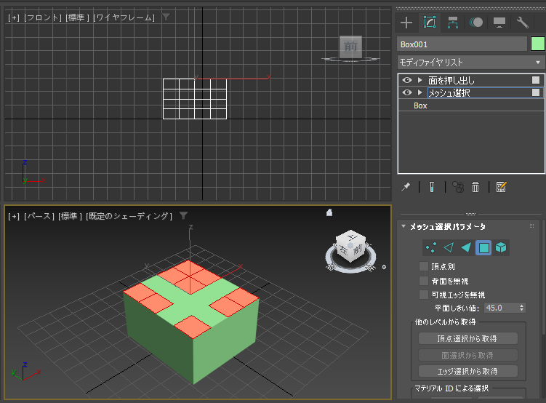Click trash icon to remove modifier
Image resolution: width=546 pixels, height=403 pixels.
click(x=475, y=187)
